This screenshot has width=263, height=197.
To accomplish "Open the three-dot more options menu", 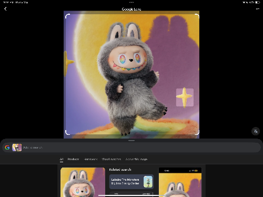I will pos(257,9).
